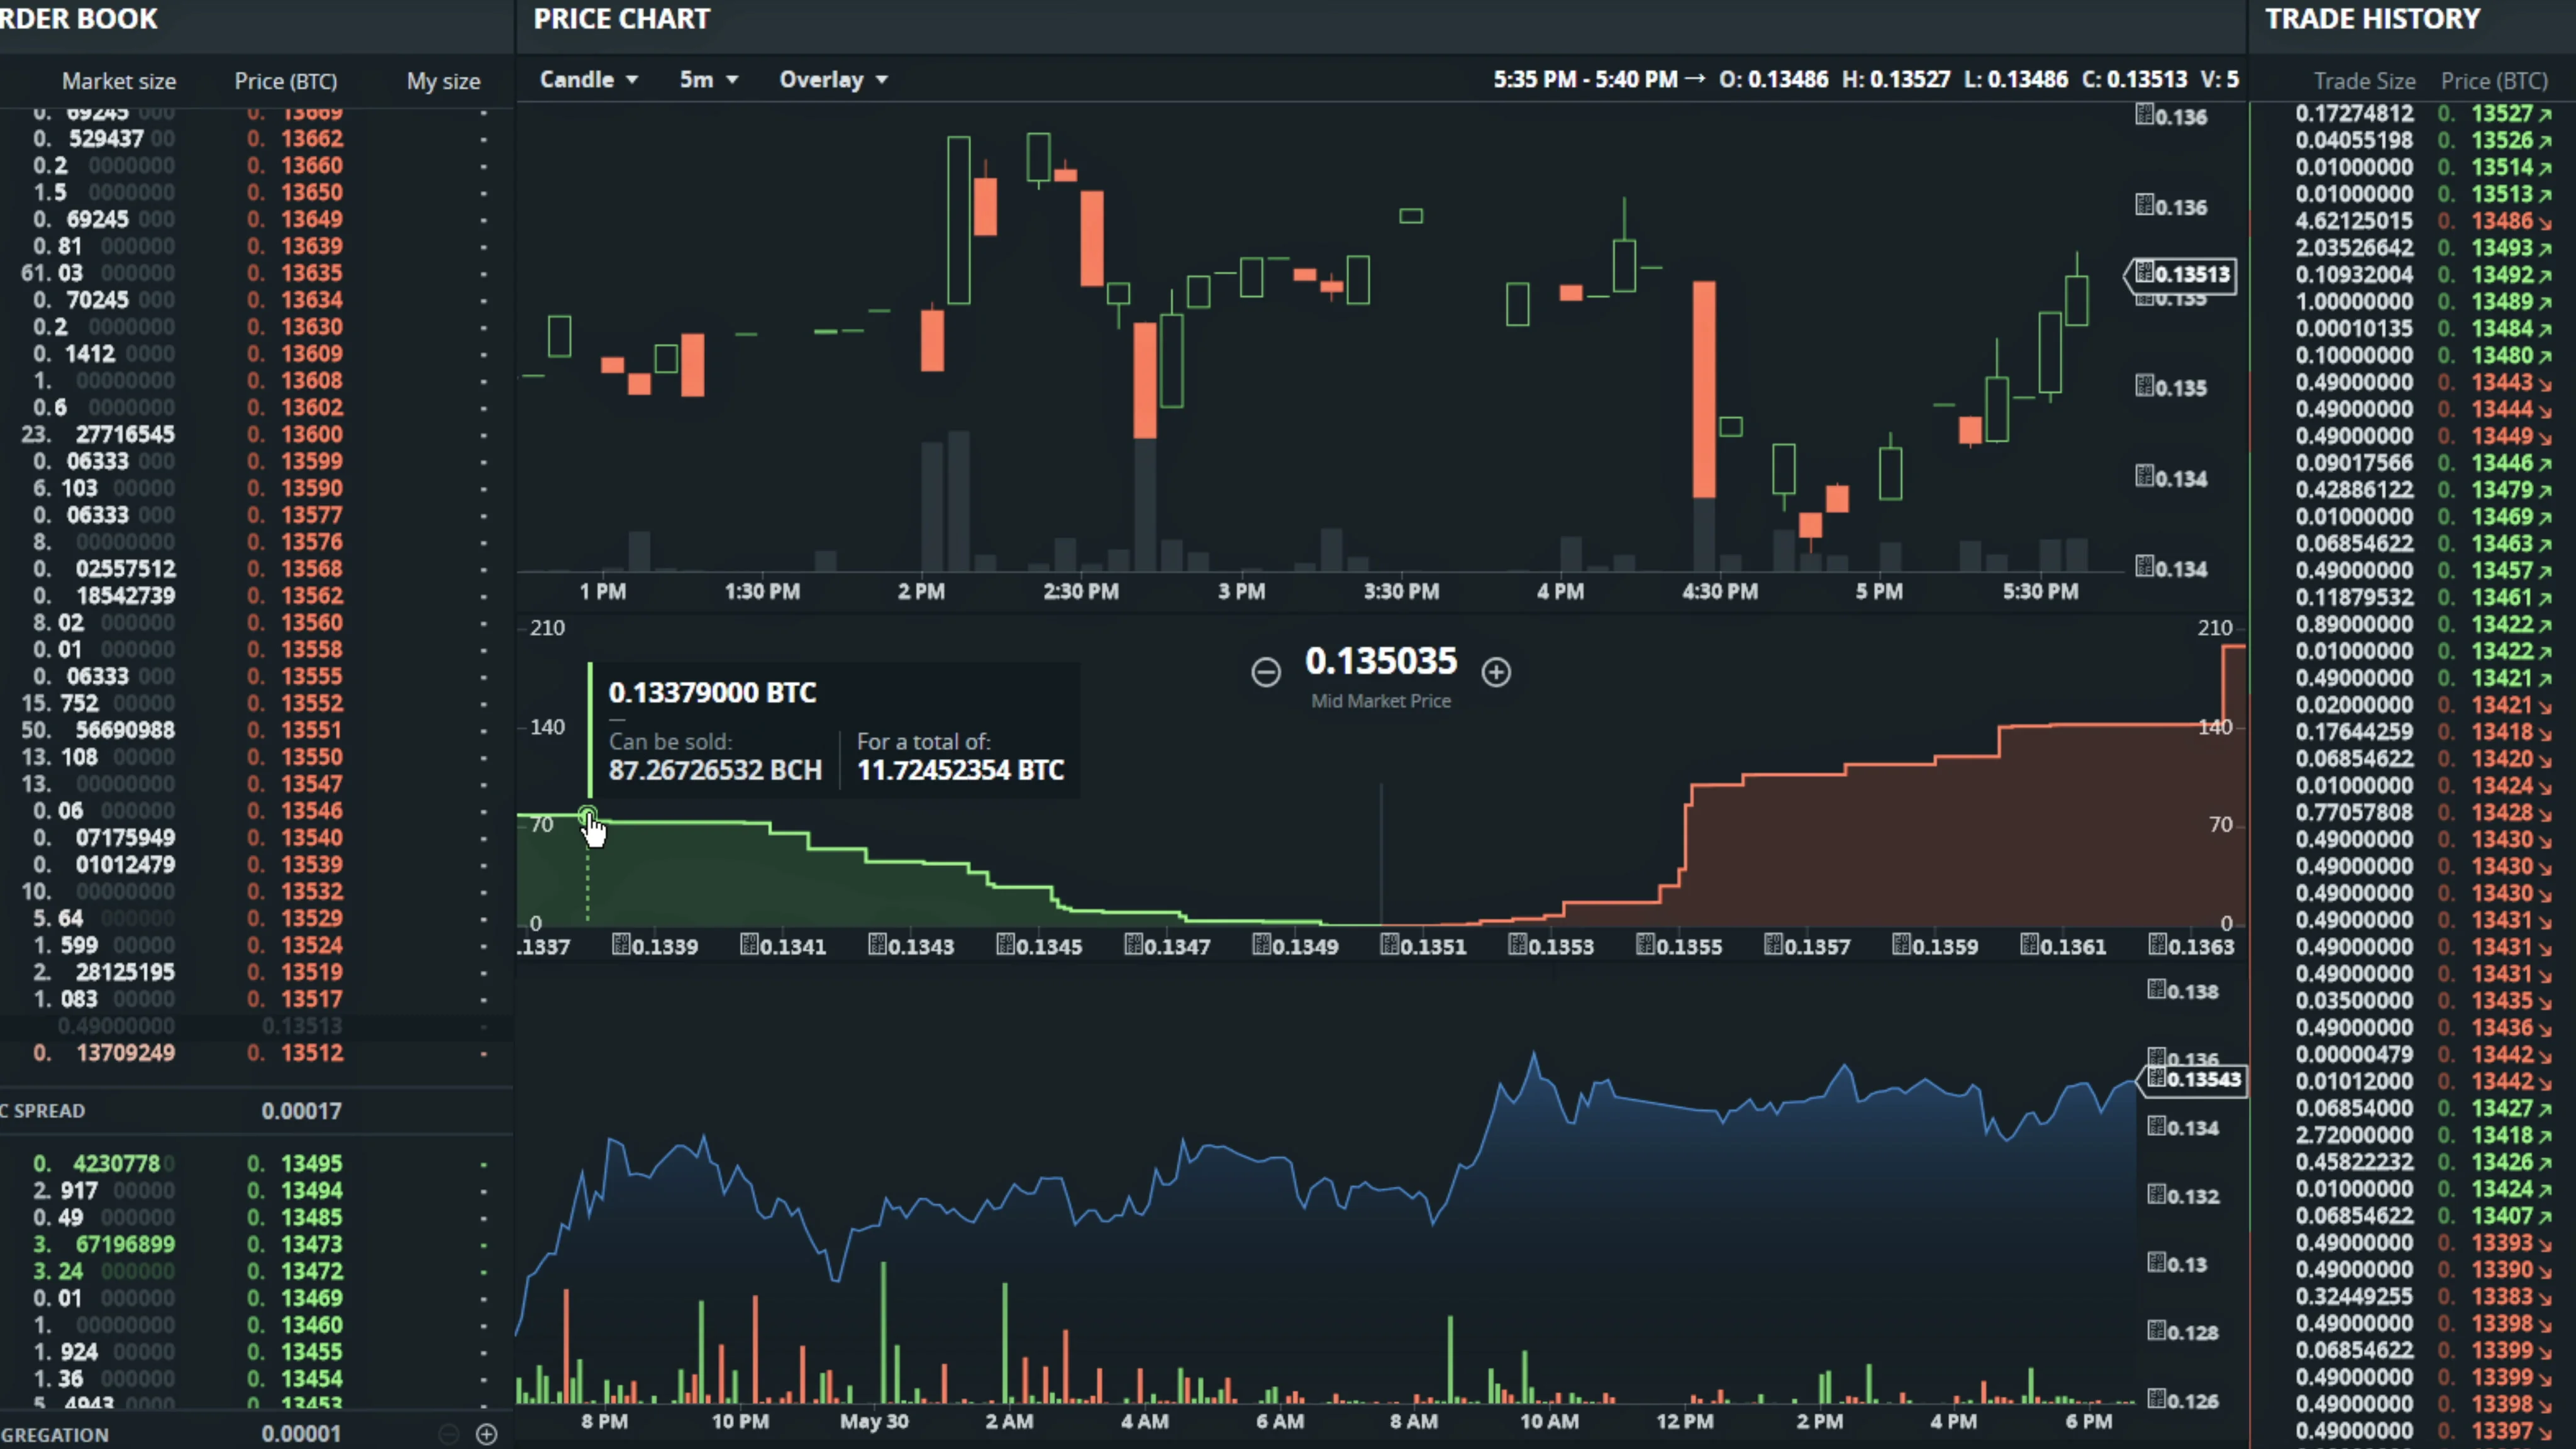Click the 2 PM label on candle chart
Screen dimensions: 2576x1449
pos(921,592)
